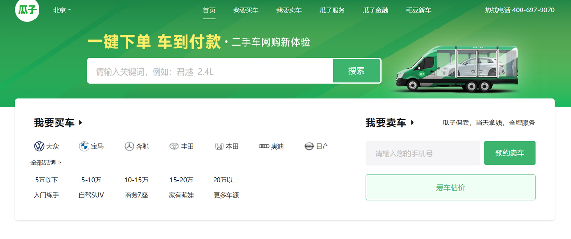Filter by 5-10万 price range
The height and width of the screenshot is (239, 571).
91,180
